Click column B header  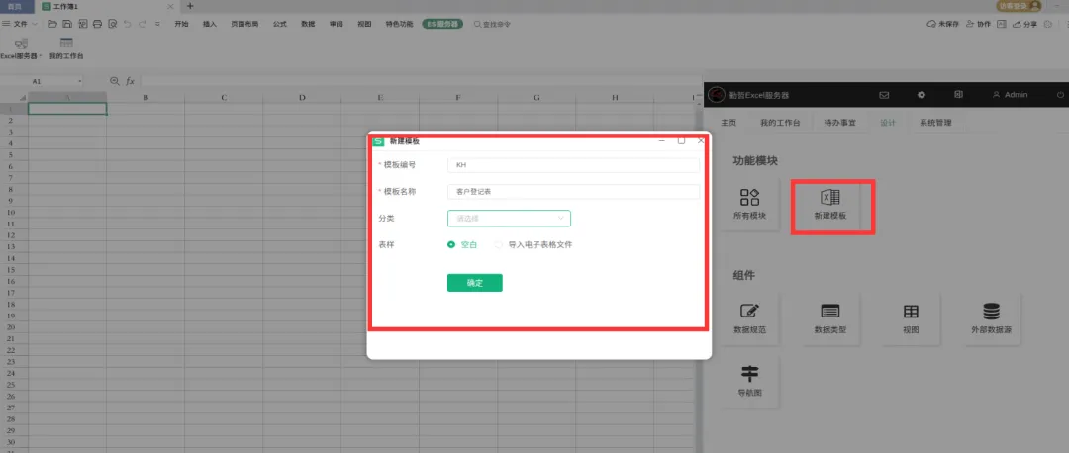146,97
